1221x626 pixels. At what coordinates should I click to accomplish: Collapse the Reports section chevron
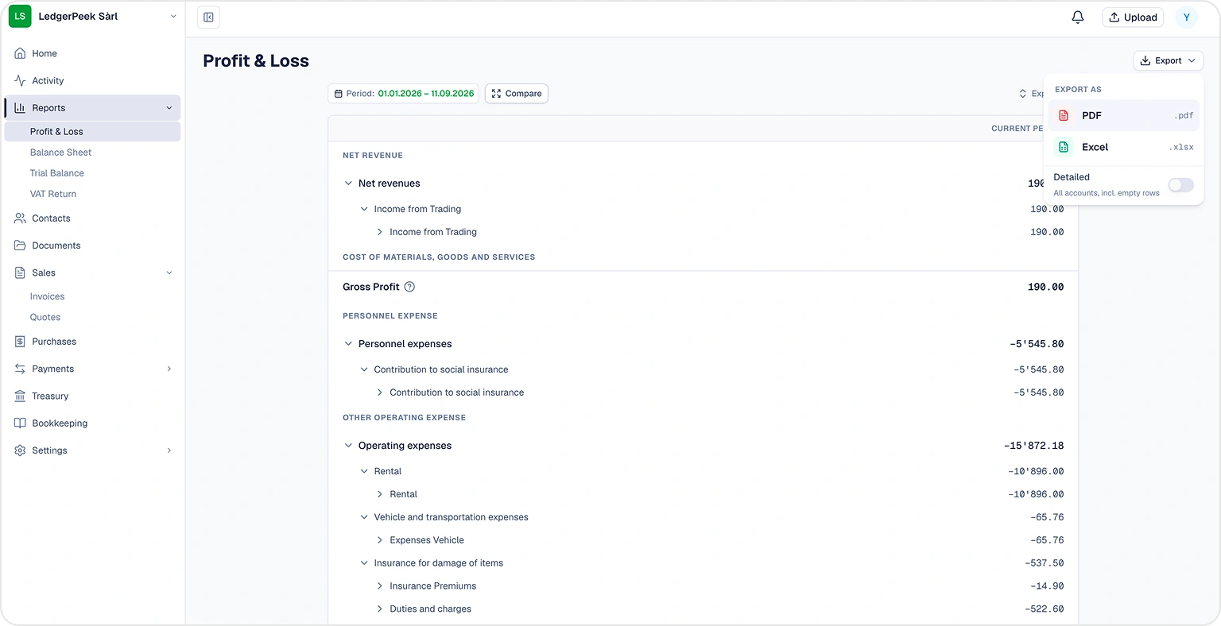click(169, 108)
